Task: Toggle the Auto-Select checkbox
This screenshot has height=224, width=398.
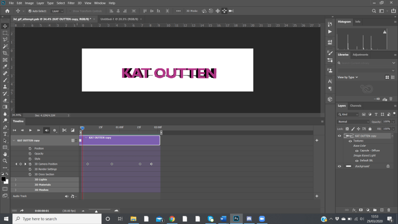Action: pos(30,11)
